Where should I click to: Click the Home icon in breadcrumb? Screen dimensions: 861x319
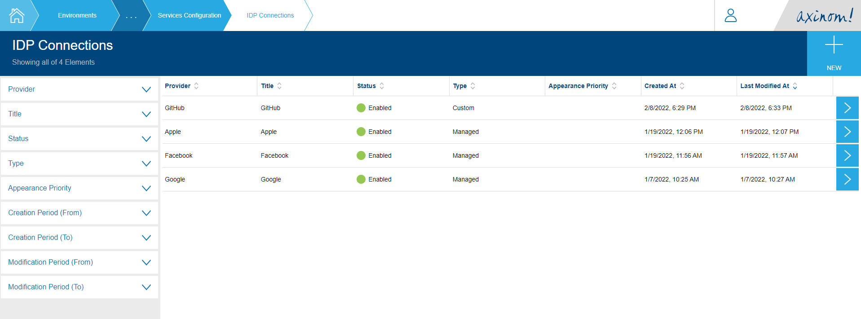(x=17, y=16)
